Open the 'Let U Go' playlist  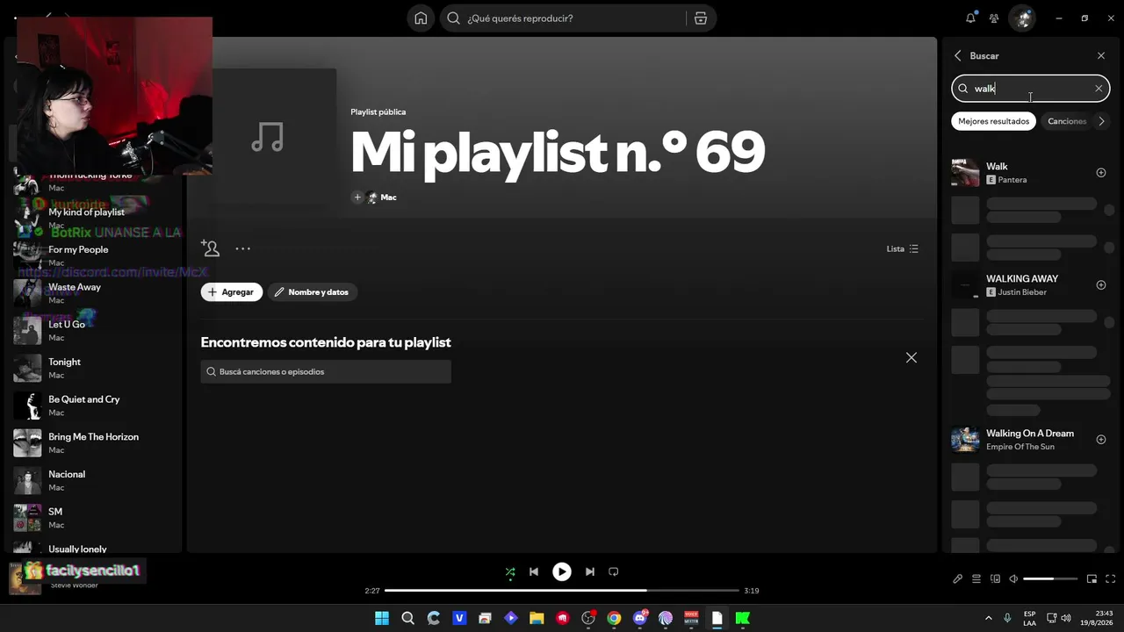pos(97,331)
